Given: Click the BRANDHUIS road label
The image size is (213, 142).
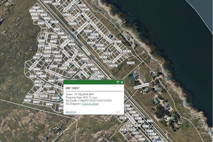Looking at the screenshot, I should (x=141, y=86).
